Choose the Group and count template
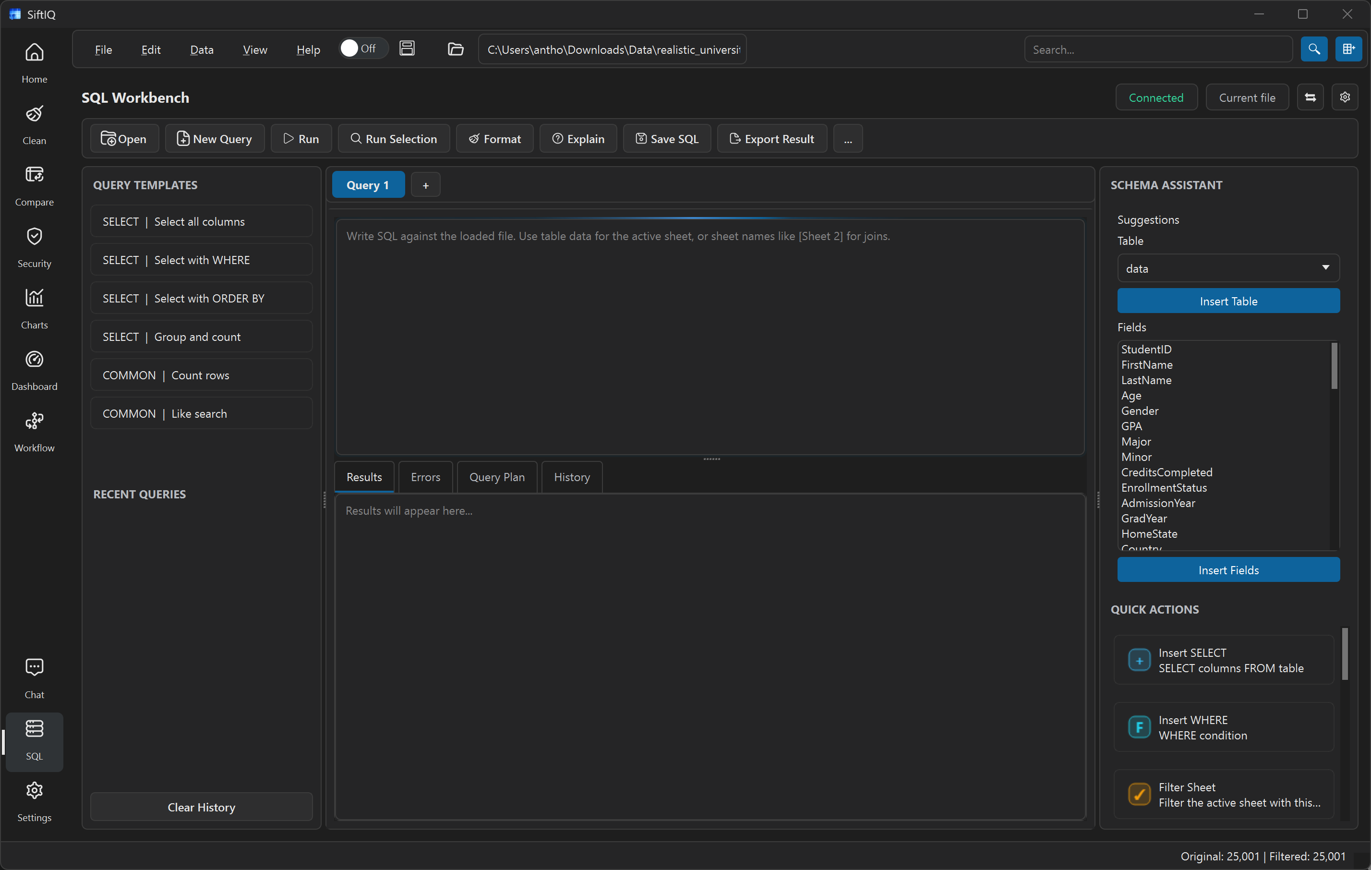Image resolution: width=1371 pixels, height=870 pixels. 201,337
